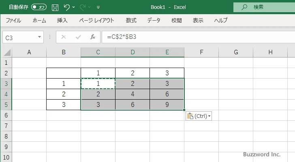Select column G header
295x162 pixels.
236,52
